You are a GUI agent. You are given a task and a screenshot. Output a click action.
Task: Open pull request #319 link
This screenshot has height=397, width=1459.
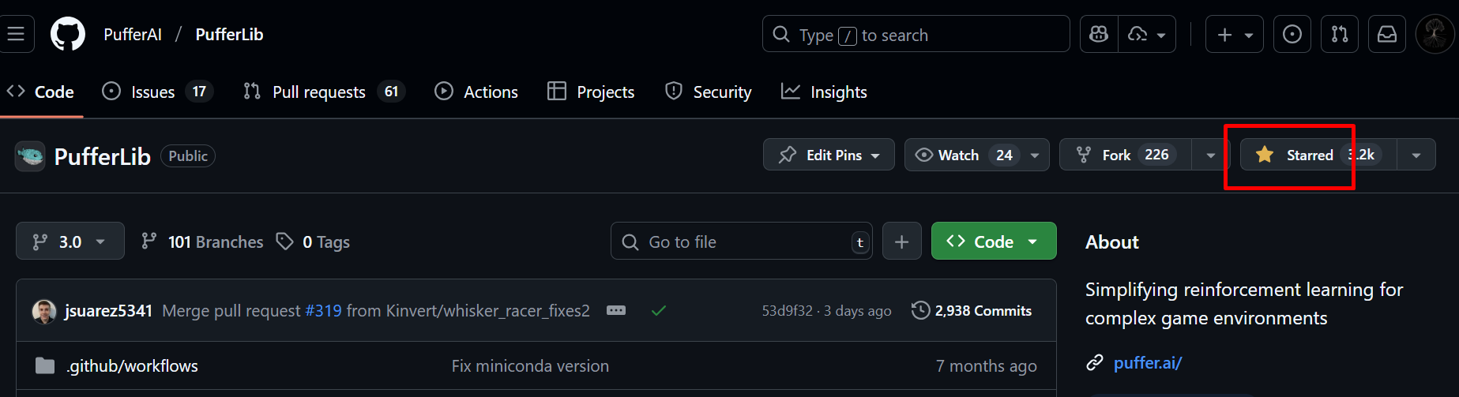coord(324,311)
